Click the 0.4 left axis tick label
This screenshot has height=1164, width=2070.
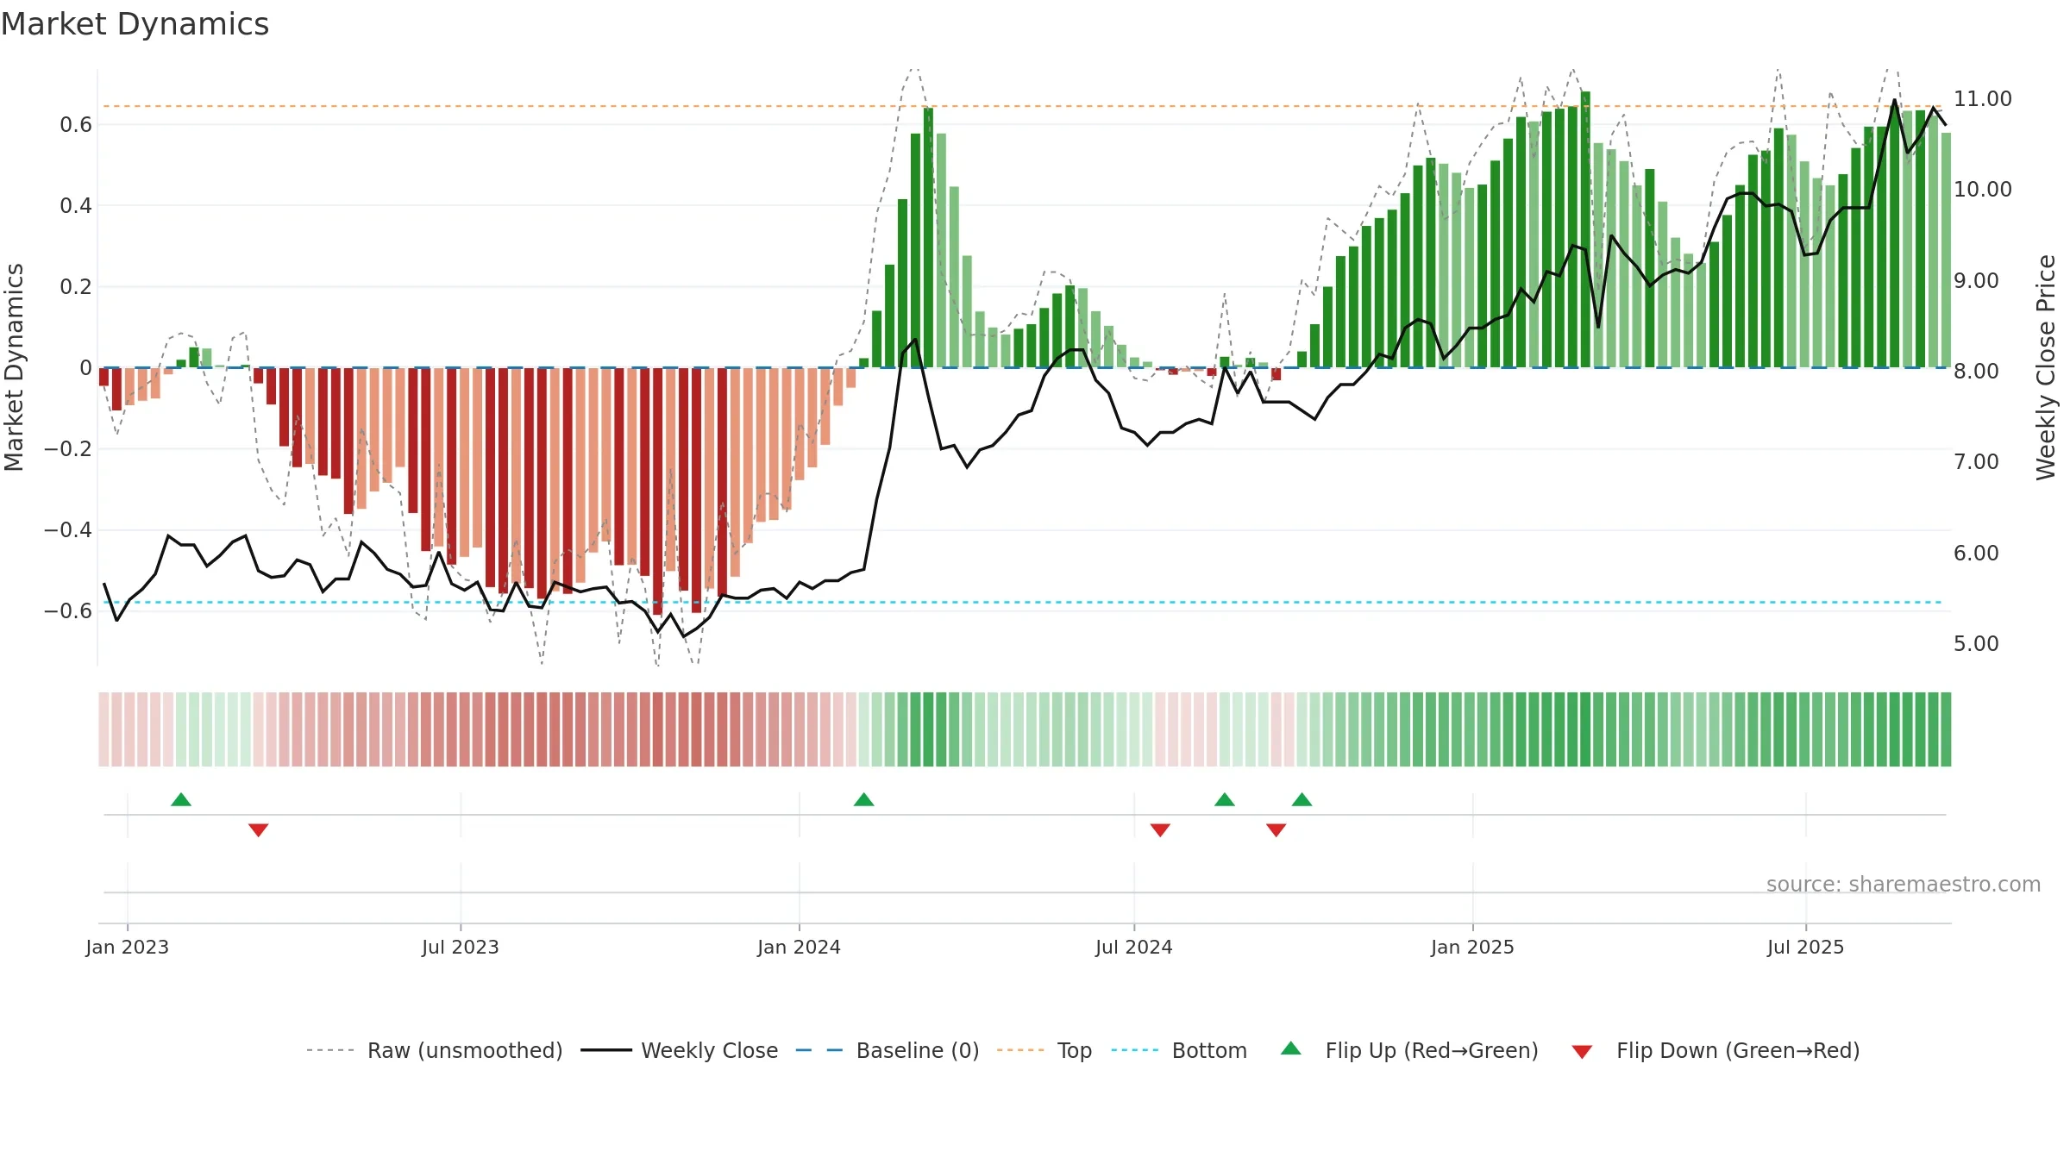click(x=76, y=206)
